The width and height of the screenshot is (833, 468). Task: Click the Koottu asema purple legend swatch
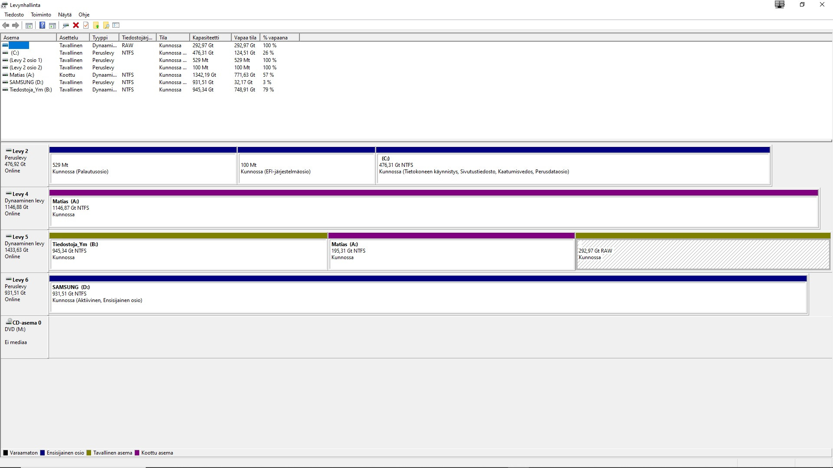[x=137, y=453]
